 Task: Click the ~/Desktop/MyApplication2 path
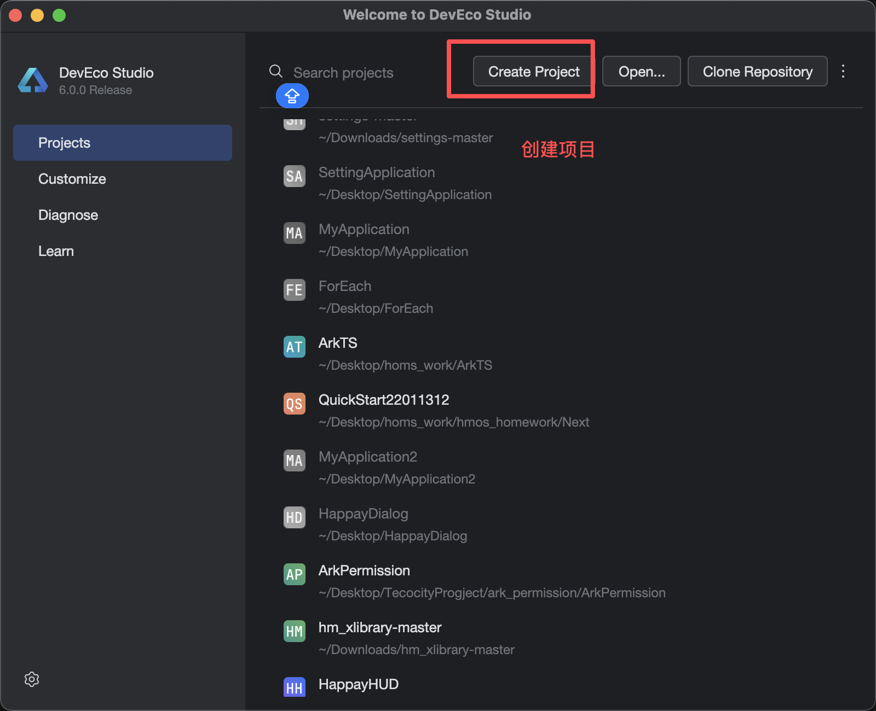click(397, 479)
